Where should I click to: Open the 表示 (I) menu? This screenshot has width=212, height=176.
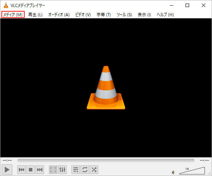pyautogui.click(x=144, y=14)
